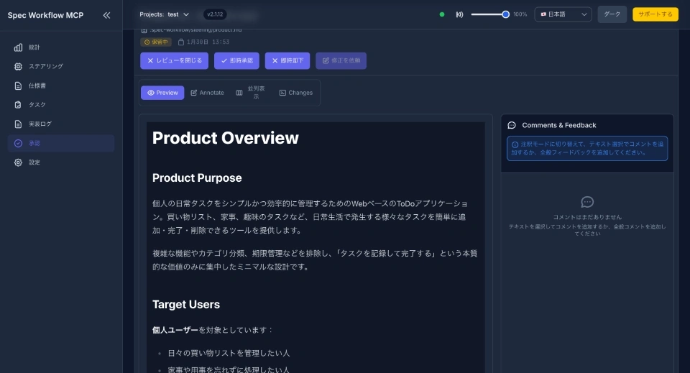Select the 並列表示 side-by-side tab

tap(250, 93)
